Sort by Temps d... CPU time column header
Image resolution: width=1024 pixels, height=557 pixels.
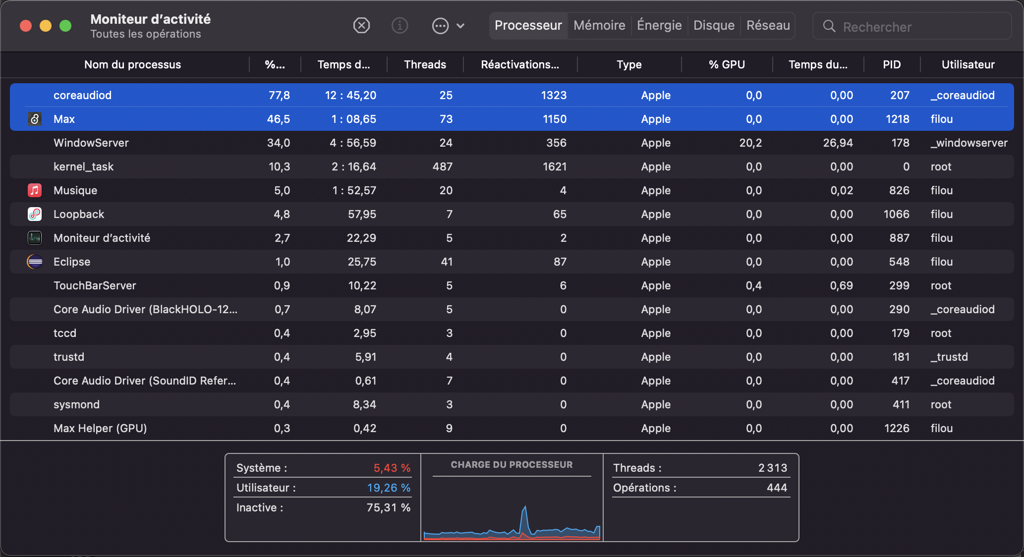(x=343, y=64)
